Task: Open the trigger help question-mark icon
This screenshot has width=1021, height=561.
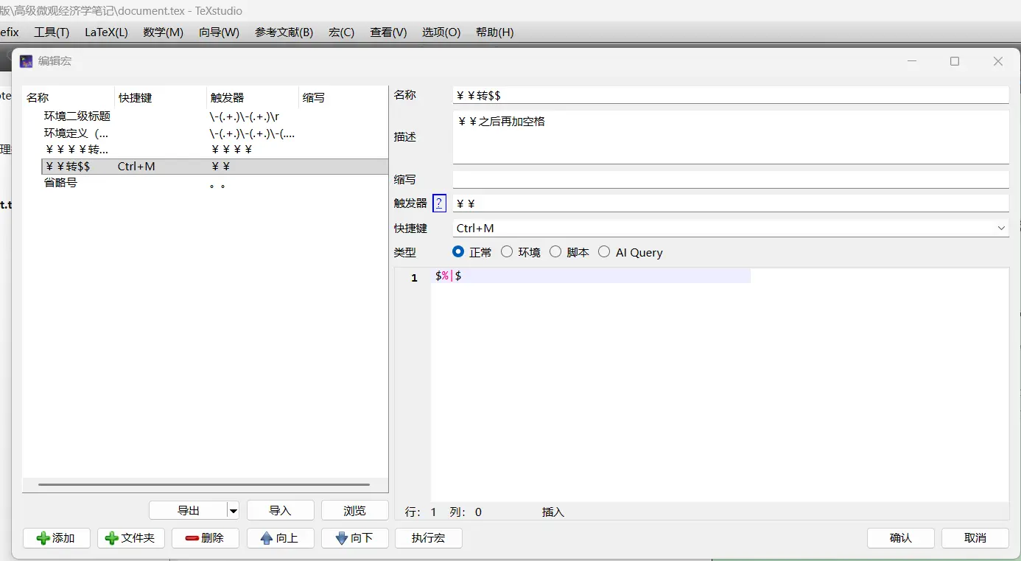Action: point(439,203)
